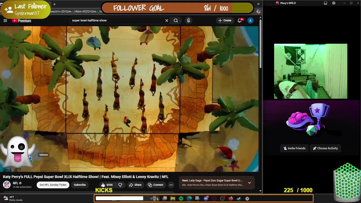Open the circular dial app icon on the taskbar
This screenshot has width=361, height=203.
(x=247, y=198)
